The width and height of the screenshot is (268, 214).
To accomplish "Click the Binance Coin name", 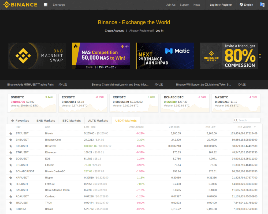I will click(x=53, y=140).
